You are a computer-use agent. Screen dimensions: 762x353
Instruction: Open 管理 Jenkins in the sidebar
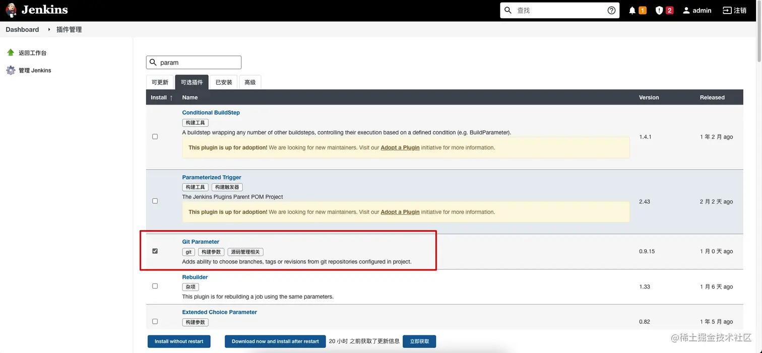[x=35, y=70]
